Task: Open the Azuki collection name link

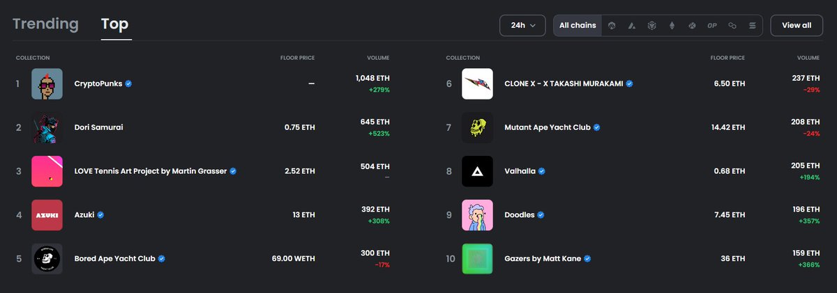Action: [x=84, y=215]
